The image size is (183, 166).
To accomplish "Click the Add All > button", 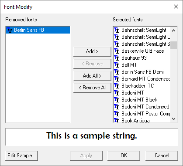I will click(x=92, y=76).
